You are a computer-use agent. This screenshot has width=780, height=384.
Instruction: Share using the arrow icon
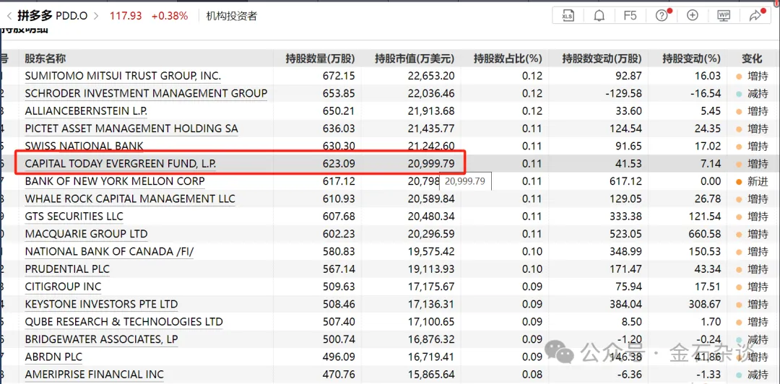[755, 15]
